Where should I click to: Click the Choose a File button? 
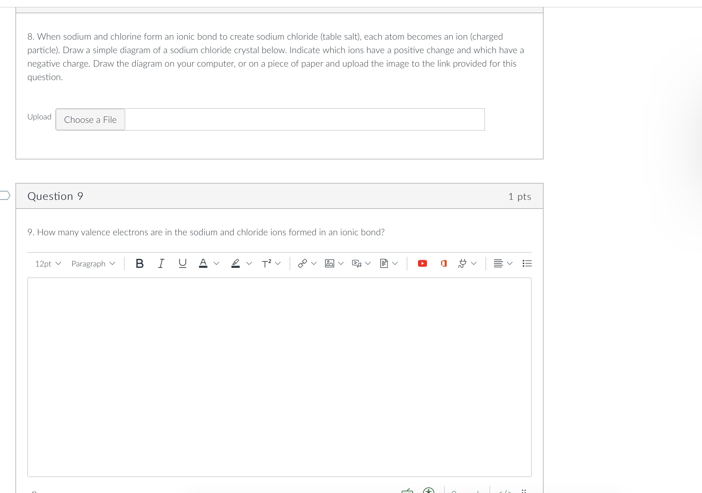coord(90,120)
